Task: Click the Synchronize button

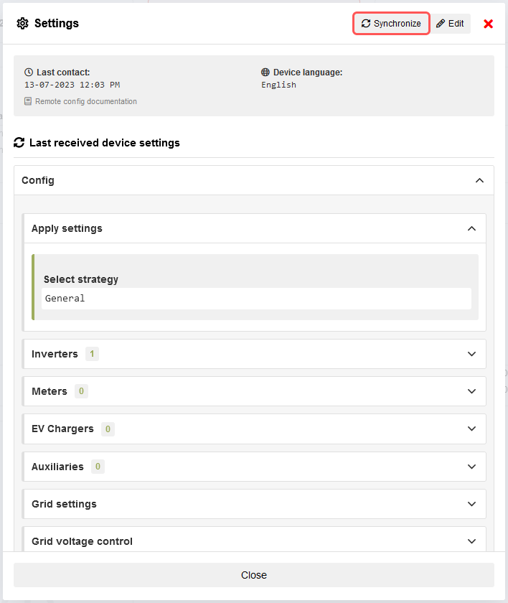Action: pyautogui.click(x=391, y=24)
